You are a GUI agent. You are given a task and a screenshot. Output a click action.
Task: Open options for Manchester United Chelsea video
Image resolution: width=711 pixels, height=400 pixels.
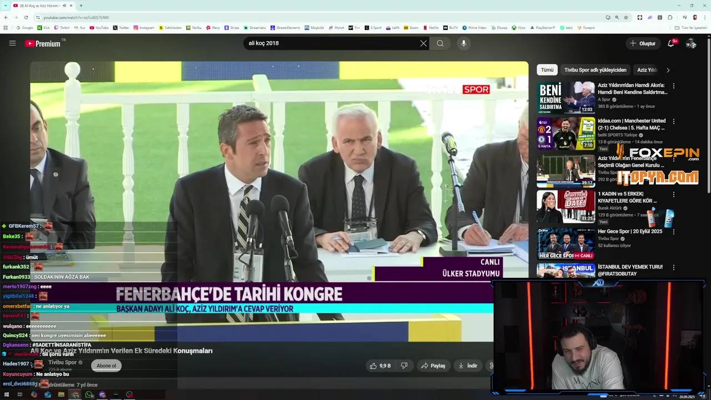click(x=674, y=121)
